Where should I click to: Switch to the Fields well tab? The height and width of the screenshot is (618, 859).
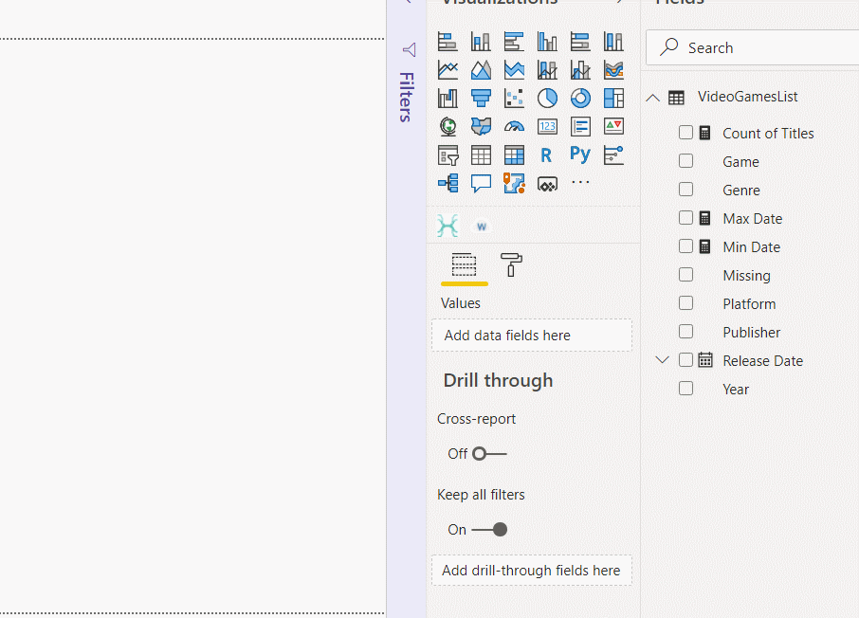coord(464,265)
